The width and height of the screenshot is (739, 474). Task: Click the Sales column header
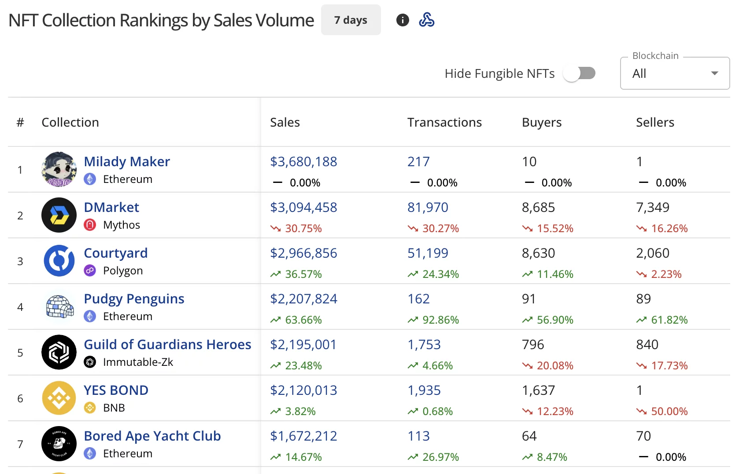point(285,122)
